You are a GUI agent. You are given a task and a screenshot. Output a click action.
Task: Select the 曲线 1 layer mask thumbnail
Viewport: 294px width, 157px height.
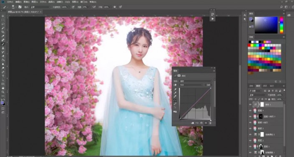tap(262, 105)
